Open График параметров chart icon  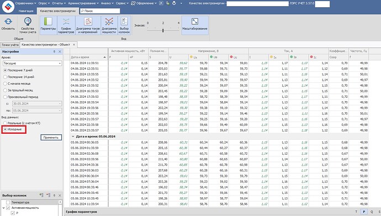[66, 22]
